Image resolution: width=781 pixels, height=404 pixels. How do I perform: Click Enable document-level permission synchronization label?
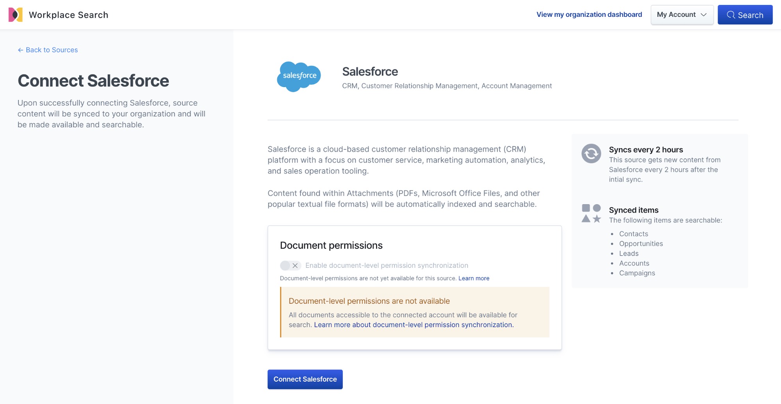pyautogui.click(x=386, y=265)
